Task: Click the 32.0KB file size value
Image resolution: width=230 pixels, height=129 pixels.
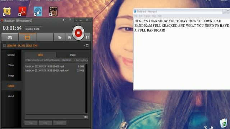Action: 80,71
